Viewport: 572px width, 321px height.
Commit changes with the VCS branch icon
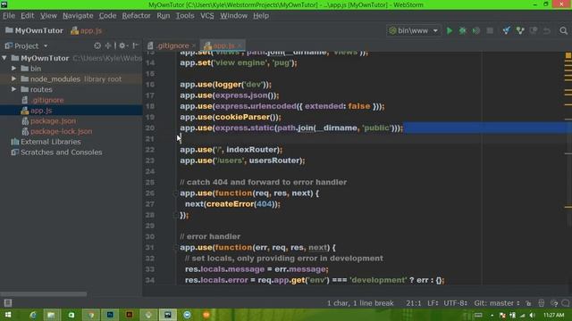[x=520, y=31]
